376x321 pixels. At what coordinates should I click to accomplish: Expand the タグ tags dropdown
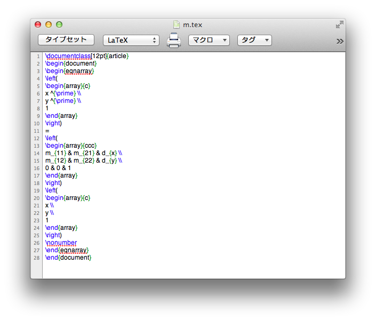(254, 40)
